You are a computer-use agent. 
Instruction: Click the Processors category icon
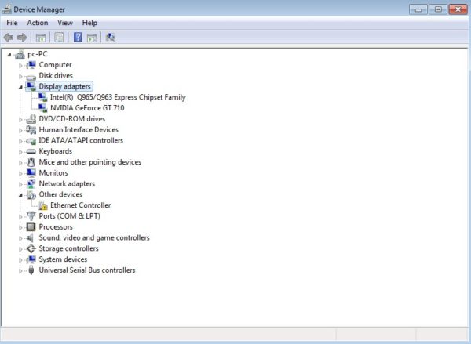pyautogui.click(x=31, y=226)
